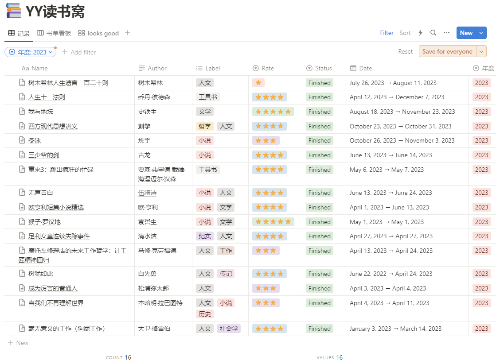Expand the New button dropdown arrow

481,33
